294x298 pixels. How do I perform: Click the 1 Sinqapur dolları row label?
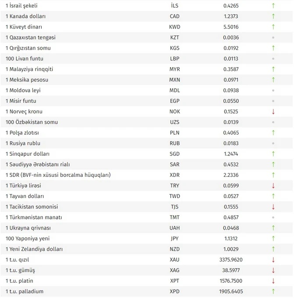(28, 154)
